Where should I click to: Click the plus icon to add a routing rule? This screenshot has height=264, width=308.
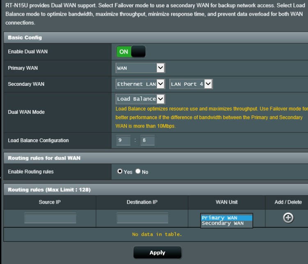288,218
